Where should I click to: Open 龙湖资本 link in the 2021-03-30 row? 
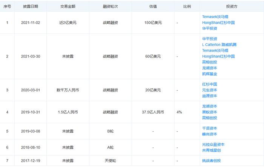[210, 68]
